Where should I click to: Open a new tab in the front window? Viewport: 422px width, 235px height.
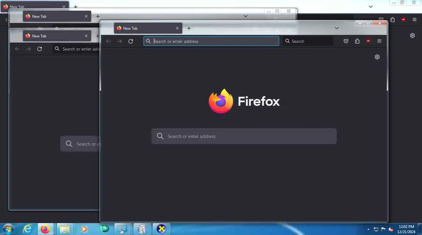coord(189,28)
